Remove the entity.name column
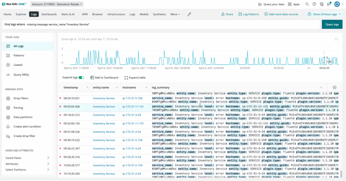 (117, 87)
